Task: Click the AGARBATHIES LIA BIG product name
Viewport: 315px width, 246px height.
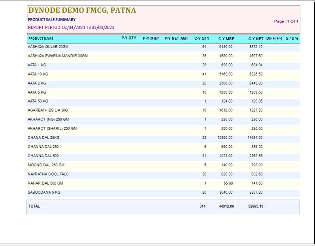Action: tap(48, 110)
